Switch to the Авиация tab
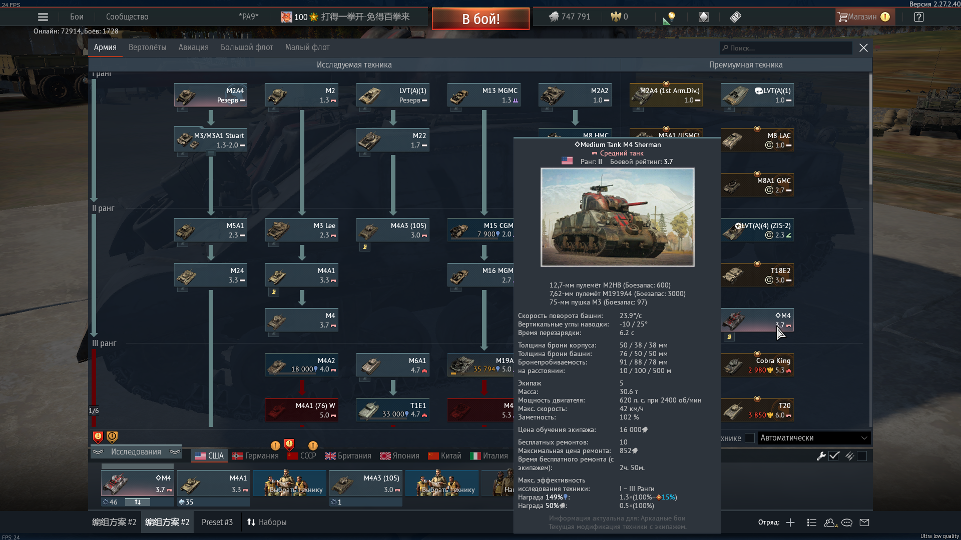 point(194,47)
